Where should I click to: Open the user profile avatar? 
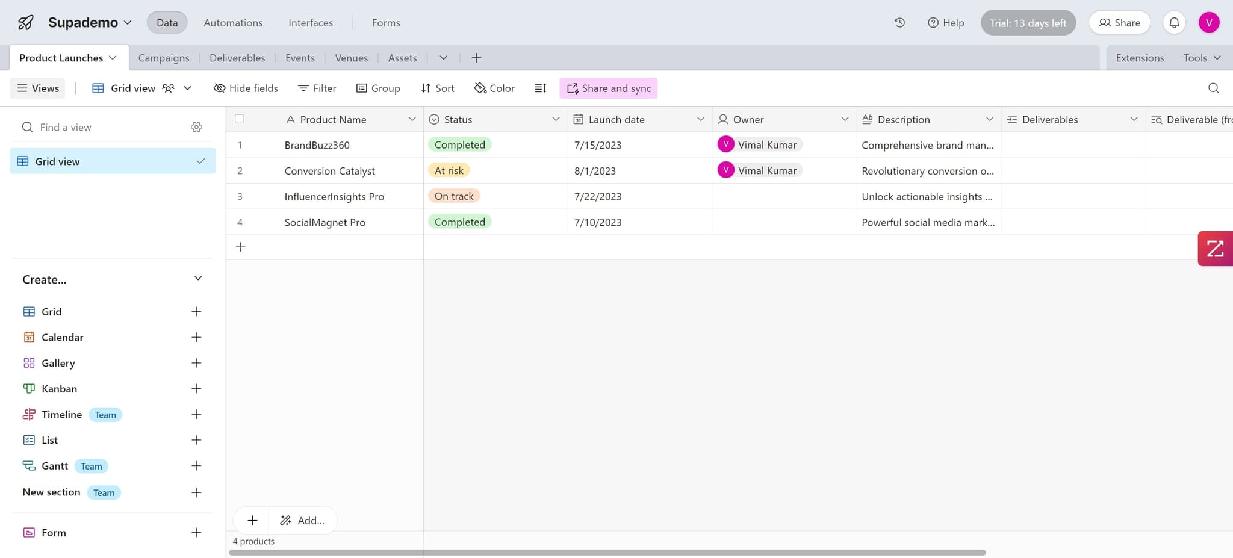pos(1208,23)
